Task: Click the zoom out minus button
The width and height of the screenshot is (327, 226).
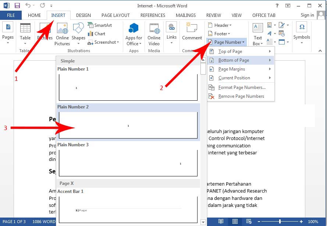Action: [259, 222]
